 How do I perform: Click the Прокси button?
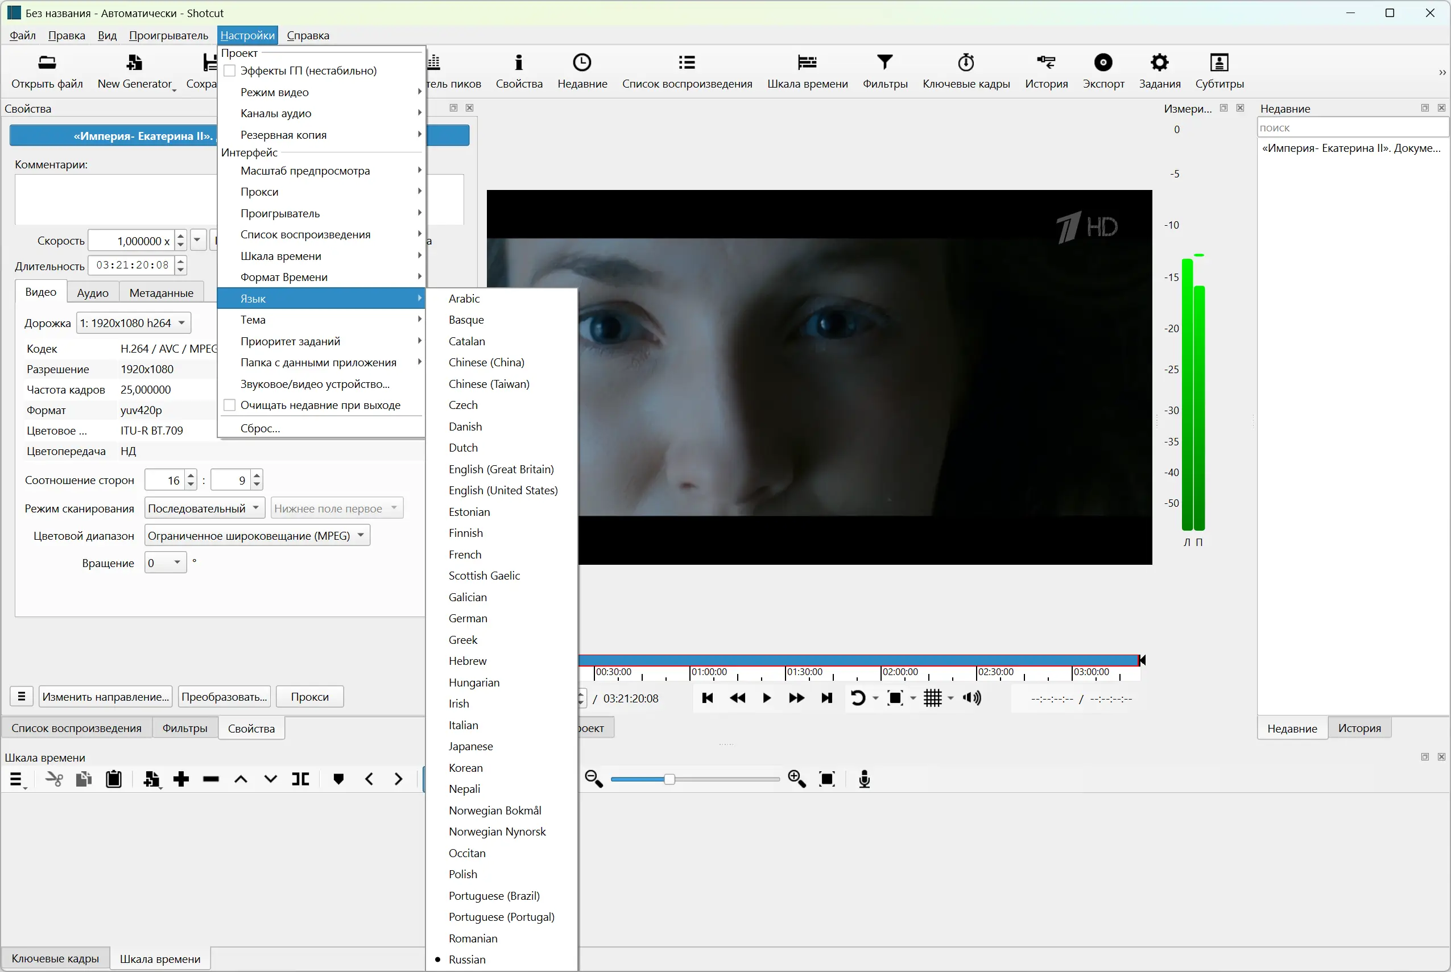coord(309,697)
